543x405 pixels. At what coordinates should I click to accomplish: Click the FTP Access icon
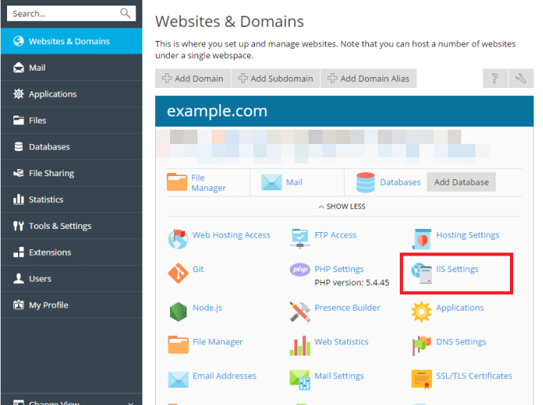(x=301, y=237)
